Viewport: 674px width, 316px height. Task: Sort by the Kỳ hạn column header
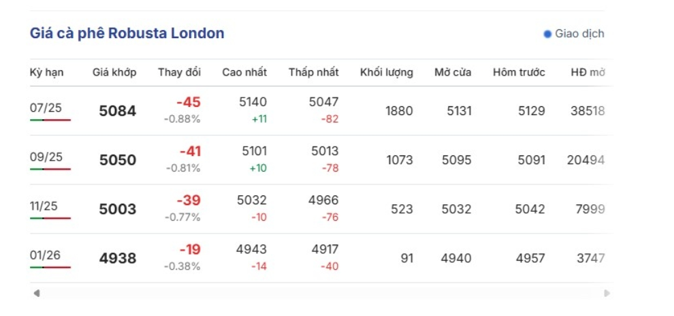click(x=47, y=72)
